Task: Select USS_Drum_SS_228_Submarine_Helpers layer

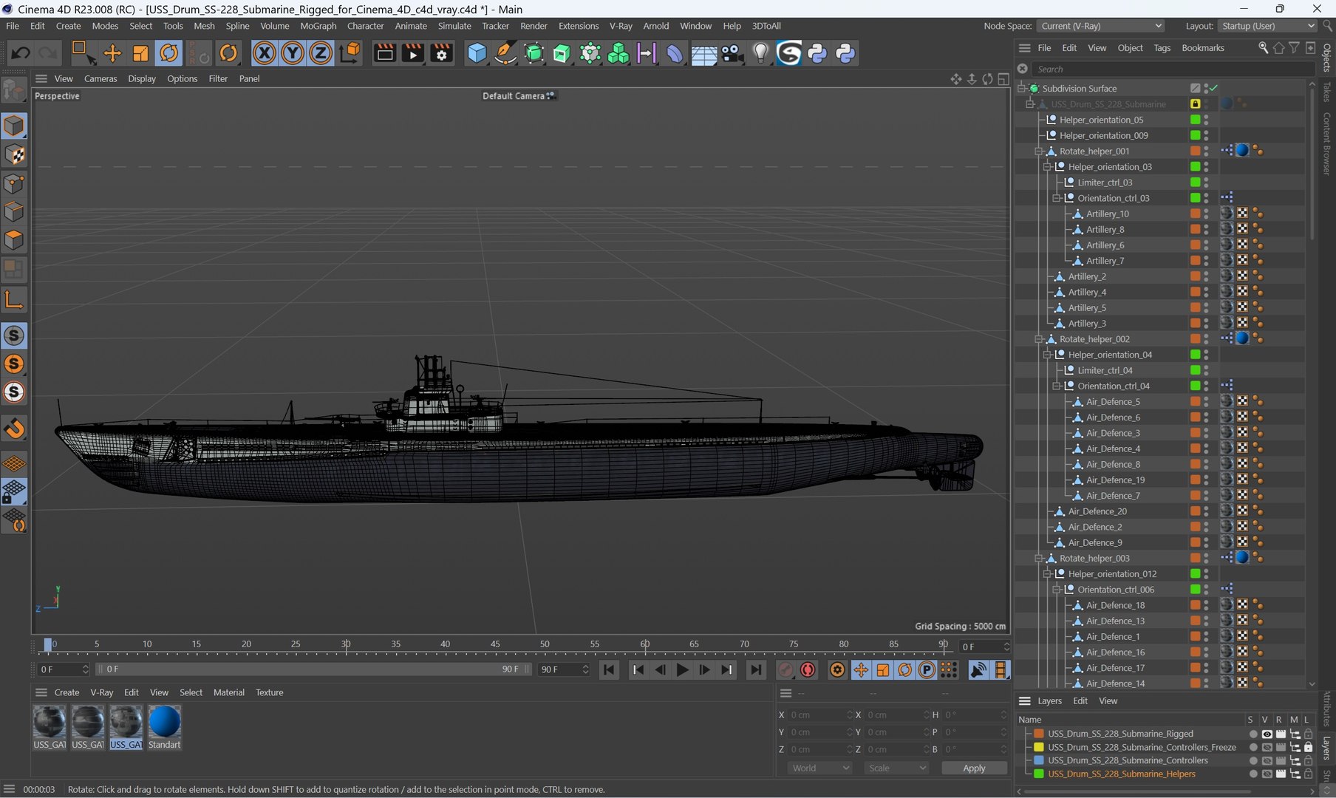Action: point(1121,774)
